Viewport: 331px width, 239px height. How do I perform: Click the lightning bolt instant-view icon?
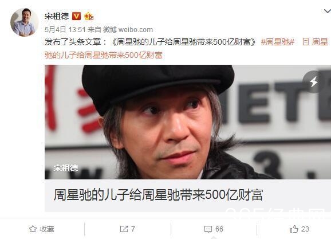(x=314, y=82)
